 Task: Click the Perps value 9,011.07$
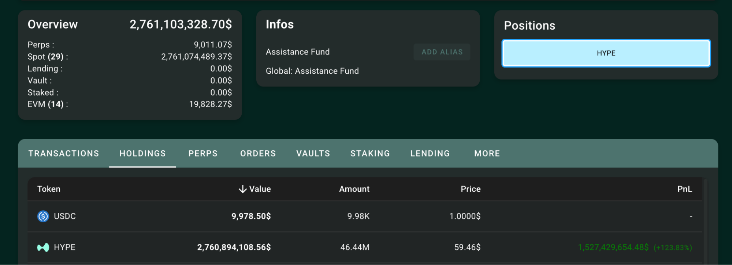coord(213,45)
